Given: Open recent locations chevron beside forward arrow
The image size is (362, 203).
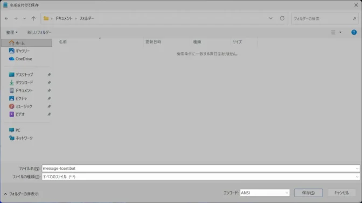Looking at the screenshot, I should click(x=24, y=18).
